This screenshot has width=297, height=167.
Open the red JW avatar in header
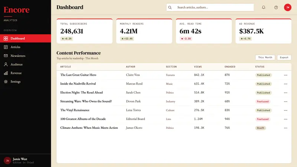pos(287,7)
